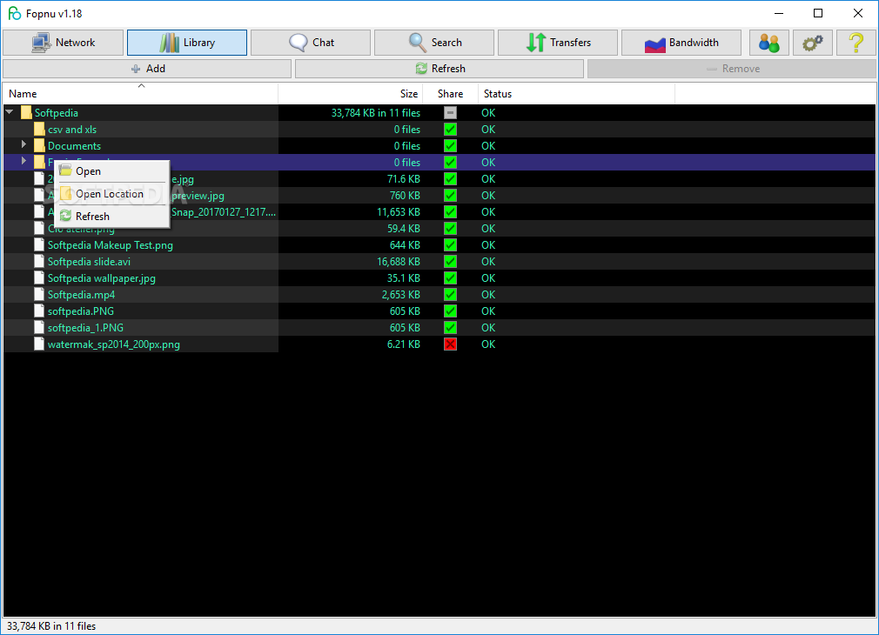Click the Add button
The height and width of the screenshot is (635, 879).
pyautogui.click(x=147, y=69)
